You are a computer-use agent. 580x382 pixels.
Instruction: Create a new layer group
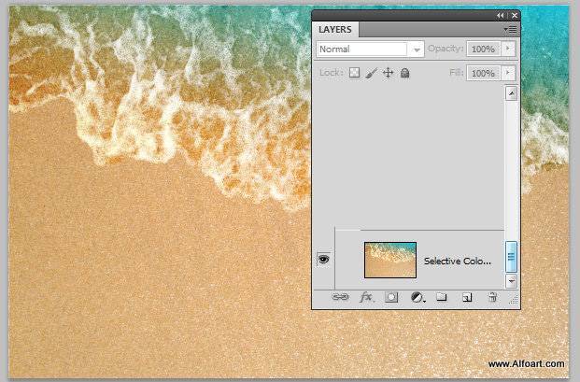tap(442, 298)
